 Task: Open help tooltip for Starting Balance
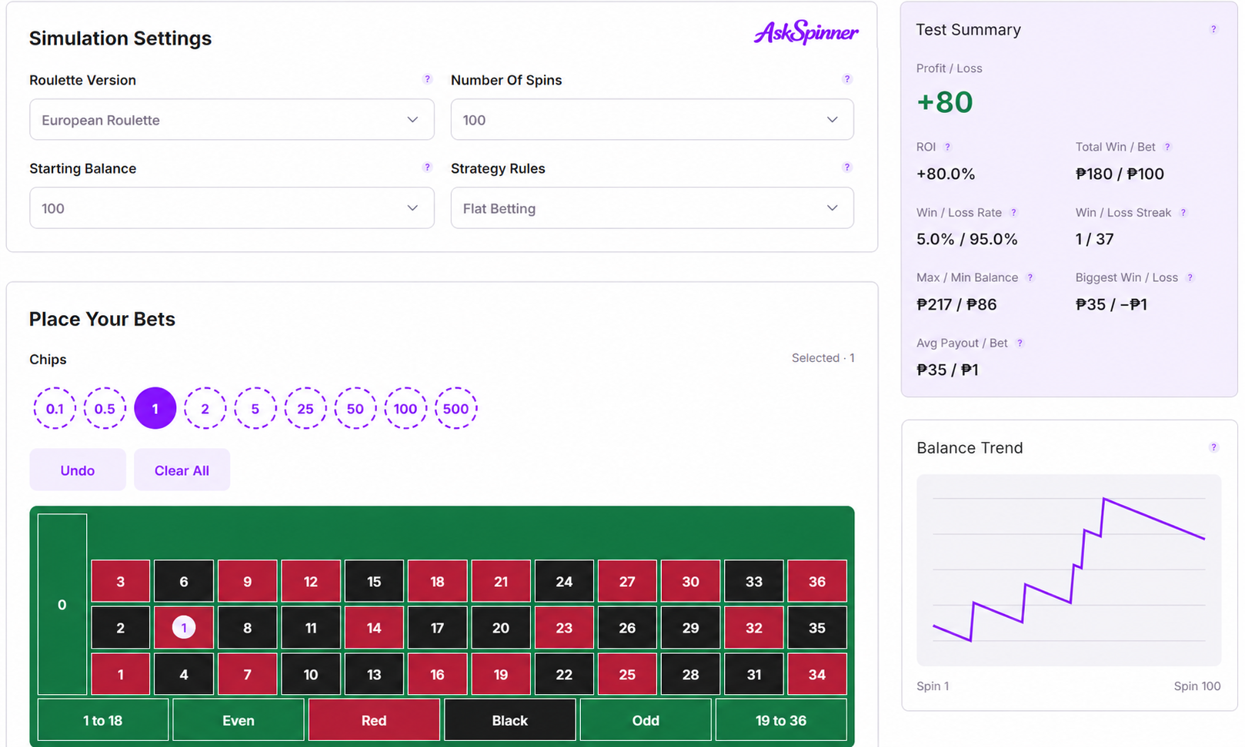(x=428, y=168)
